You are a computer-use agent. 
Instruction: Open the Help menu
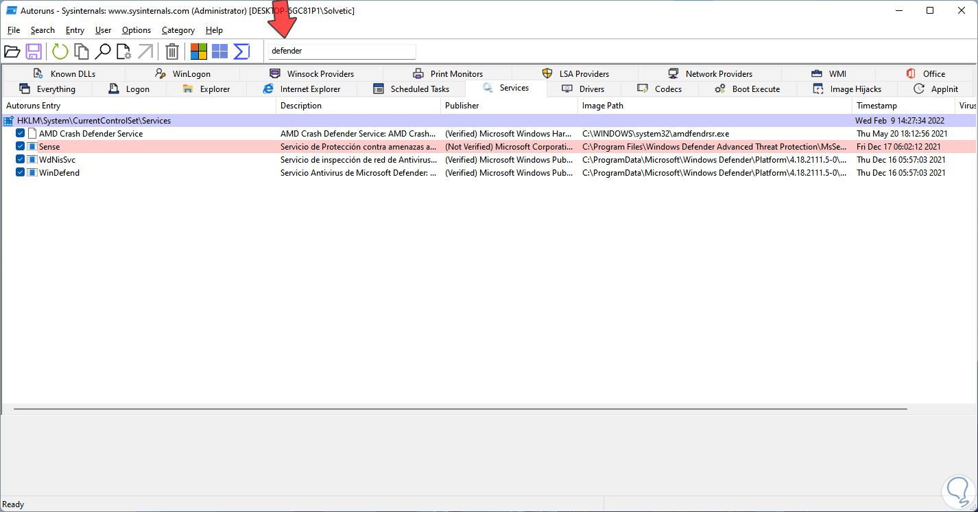point(214,30)
